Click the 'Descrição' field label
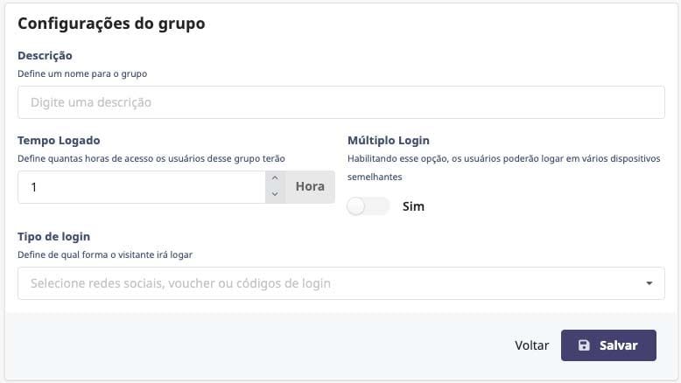The width and height of the screenshot is (681, 383). 45,56
